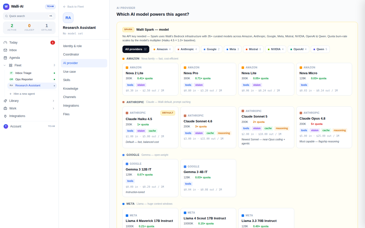
Task: Open the Files section
Action: [x=84, y=114]
